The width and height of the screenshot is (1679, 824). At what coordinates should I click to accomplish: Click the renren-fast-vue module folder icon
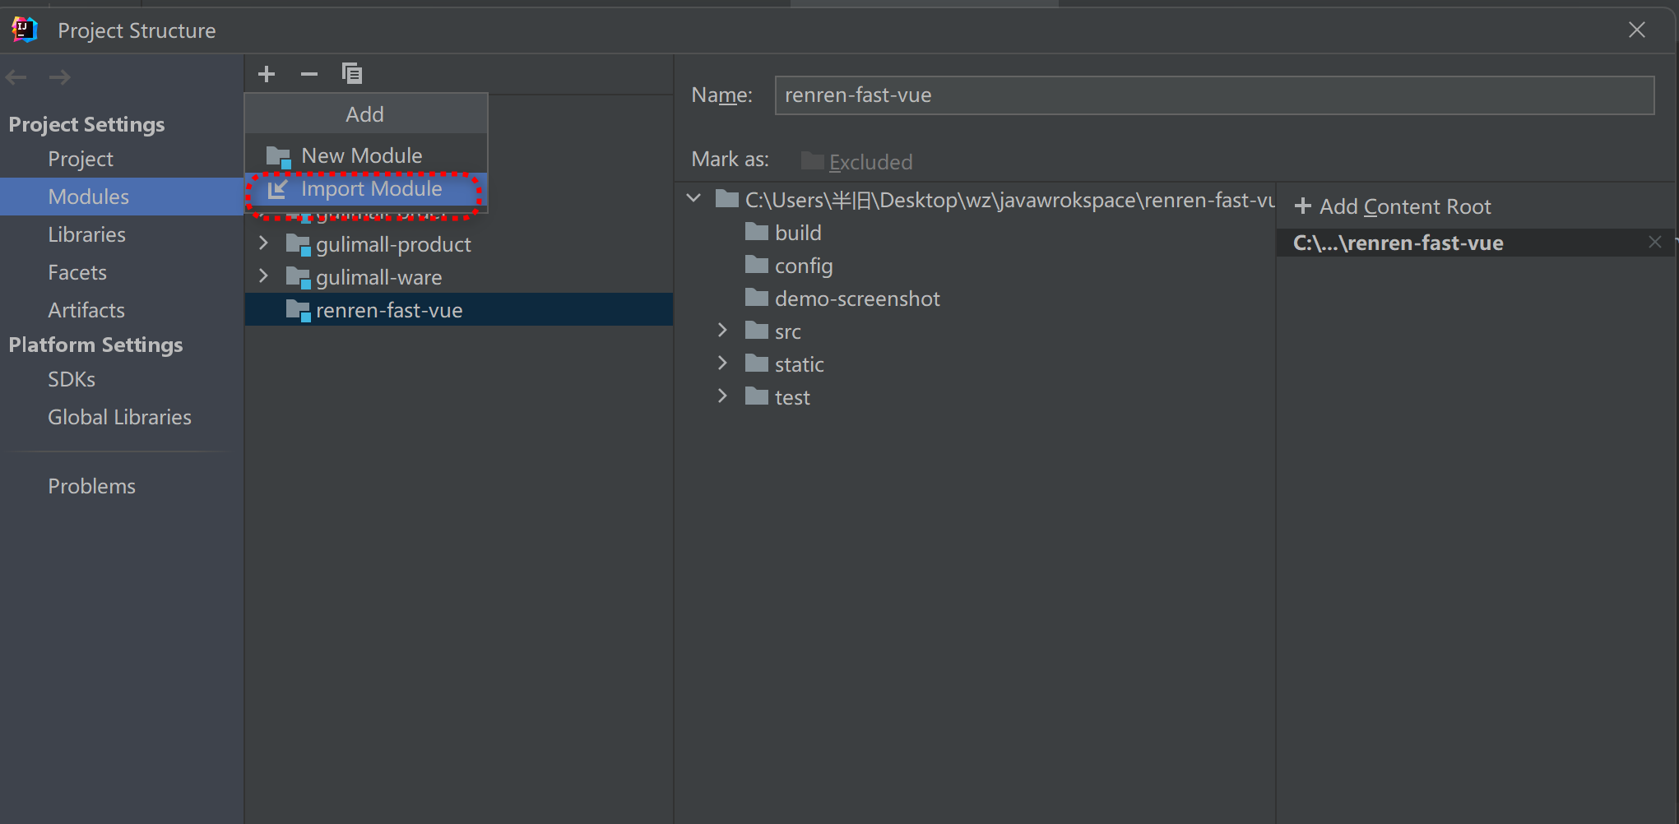[298, 310]
